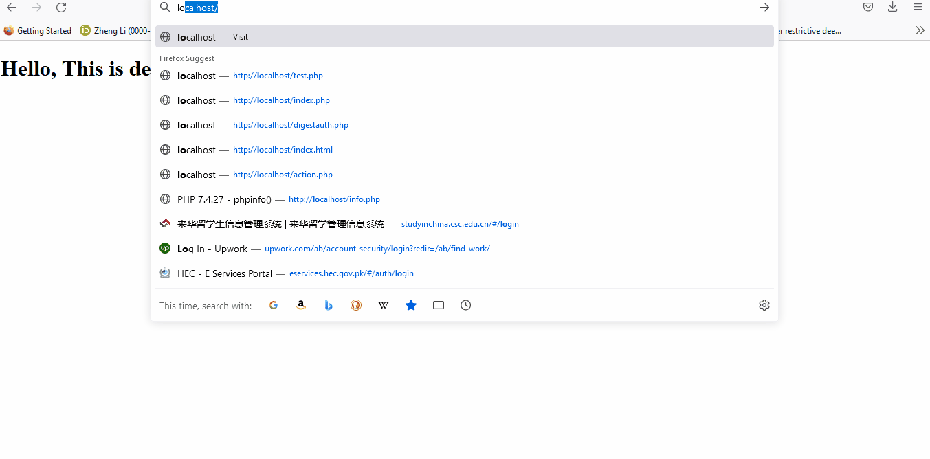Viewport: 930px width, 459px height.
Task: Open the Save to Pocket icon
Action: point(868,8)
